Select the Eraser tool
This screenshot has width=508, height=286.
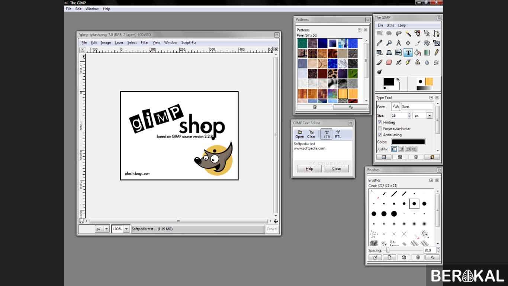tap(389, 62)
